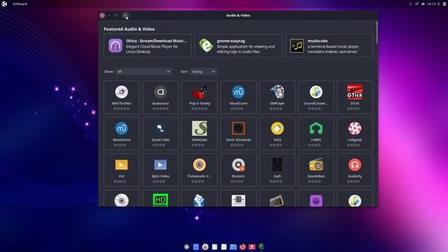Open the Brasero app tile

tap(238, 170)
